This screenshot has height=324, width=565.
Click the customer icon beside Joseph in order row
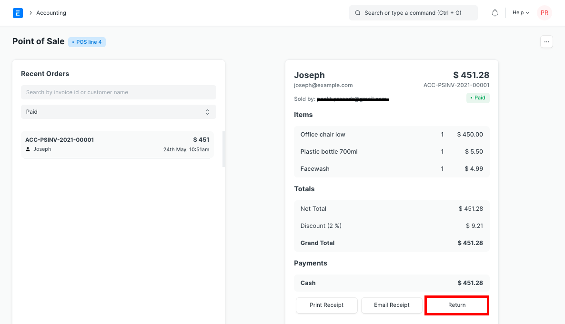click(28, 149)
